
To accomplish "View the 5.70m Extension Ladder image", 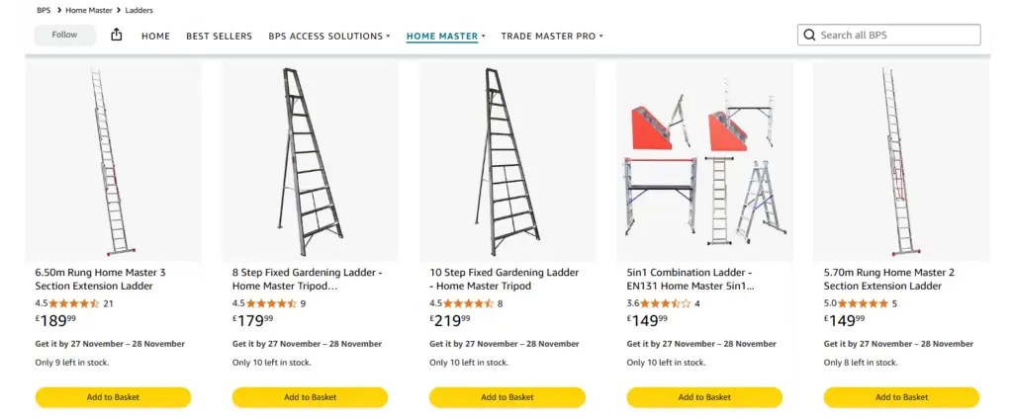I will coord(900,158).
